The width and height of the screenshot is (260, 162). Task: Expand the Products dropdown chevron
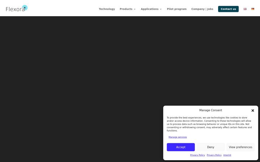135,9
